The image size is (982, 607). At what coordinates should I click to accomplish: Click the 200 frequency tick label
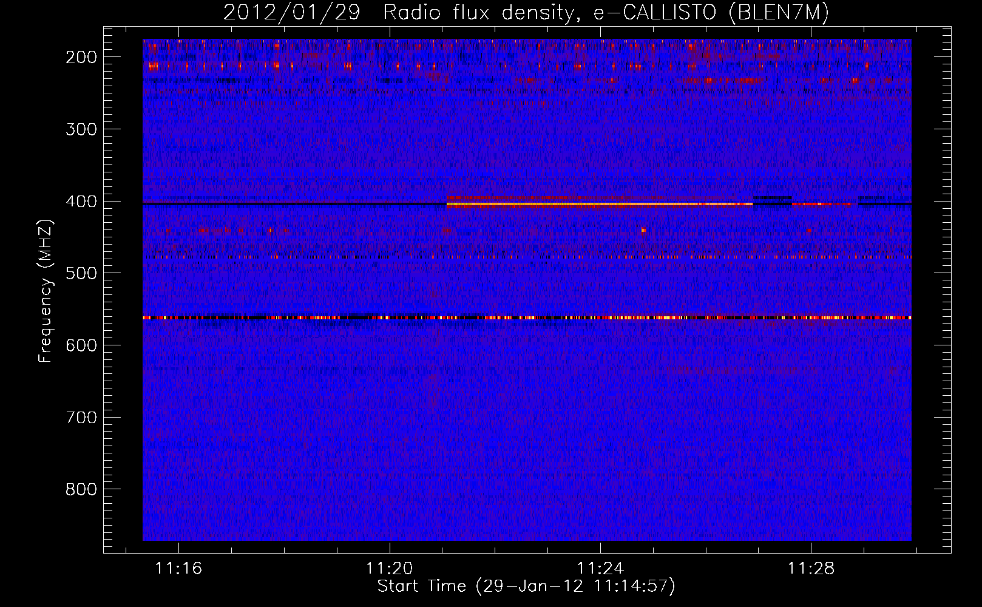coord(81,57)
